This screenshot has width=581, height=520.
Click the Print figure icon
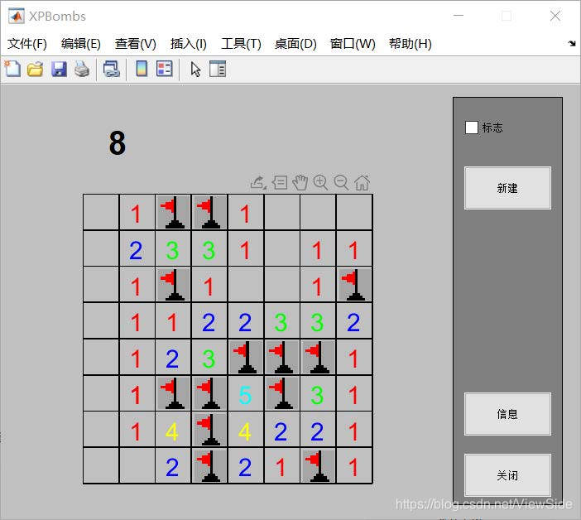(x=82, y=69)
